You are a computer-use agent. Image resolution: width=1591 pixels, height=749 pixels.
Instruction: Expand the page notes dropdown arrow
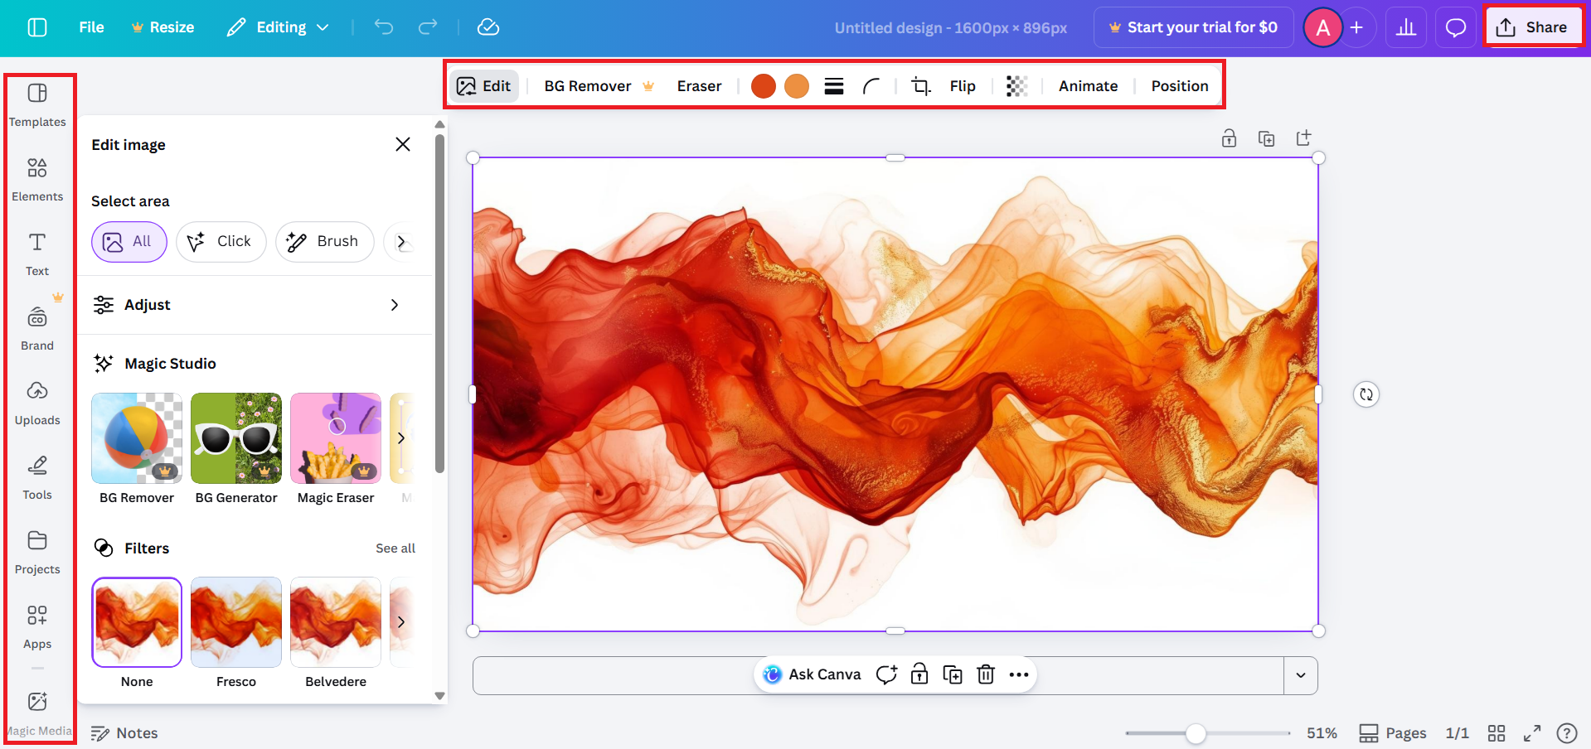pos(1300,675)
